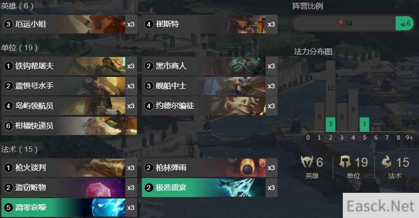419x218 pixels.
Task: Click the green Shadow Isles region segment
Action: [x=405, y=23]
